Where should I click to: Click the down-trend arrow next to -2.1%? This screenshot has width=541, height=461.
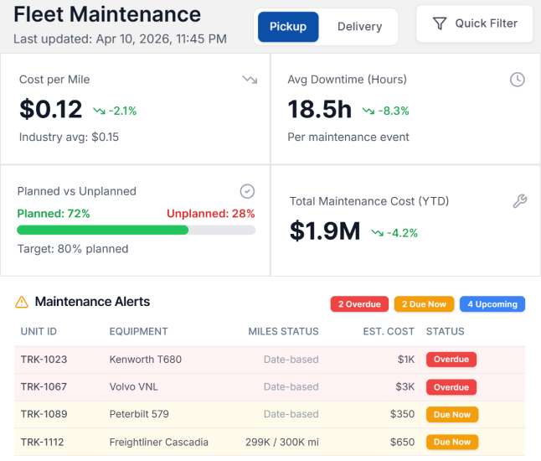click(99, 111)
